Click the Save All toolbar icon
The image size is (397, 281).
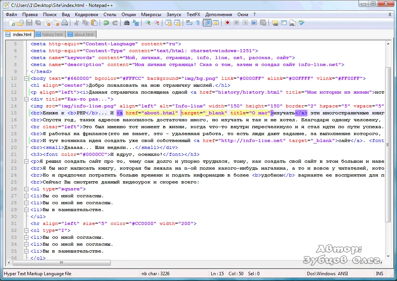[38, 23]
